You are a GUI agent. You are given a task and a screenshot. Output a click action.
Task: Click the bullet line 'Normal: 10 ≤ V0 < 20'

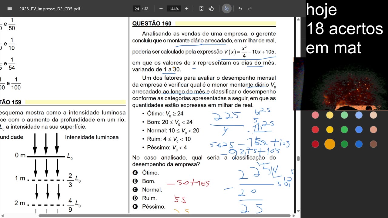coord(171,131)
